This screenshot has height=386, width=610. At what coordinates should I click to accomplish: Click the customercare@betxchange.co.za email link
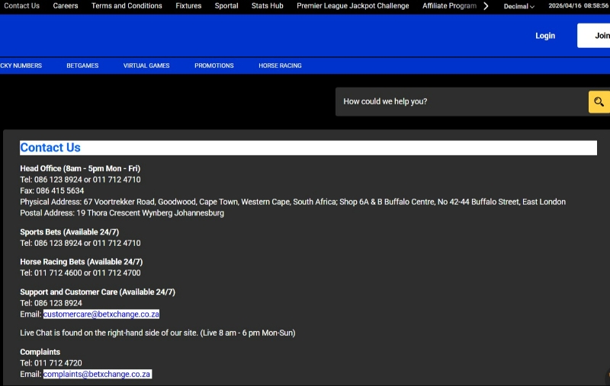pos(101,314)
